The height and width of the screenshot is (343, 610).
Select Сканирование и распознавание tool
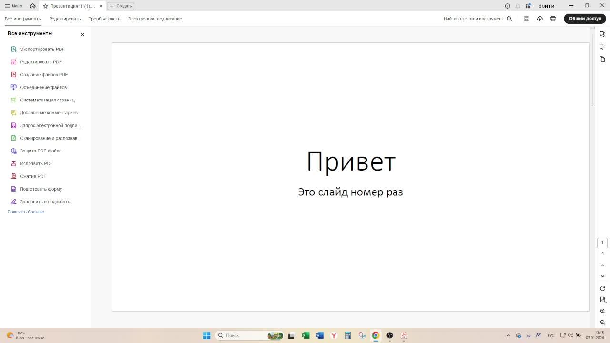point(46,138)
